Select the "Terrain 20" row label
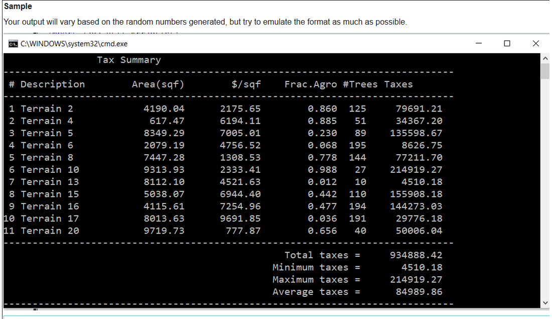This screenshot has height=319, width=552. point(50,231)
